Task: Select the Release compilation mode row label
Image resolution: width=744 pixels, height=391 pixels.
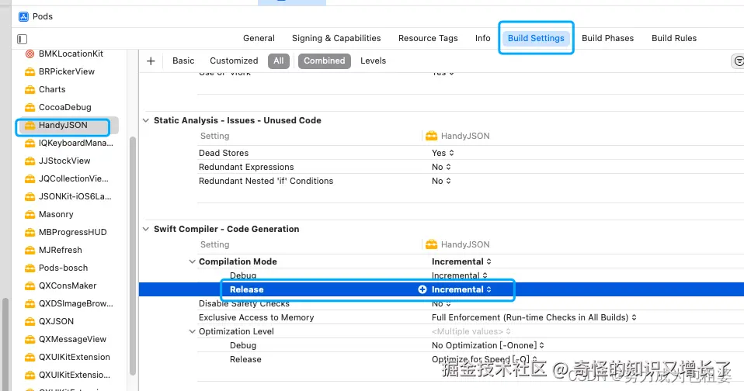Action: click(x=246, y=289)
